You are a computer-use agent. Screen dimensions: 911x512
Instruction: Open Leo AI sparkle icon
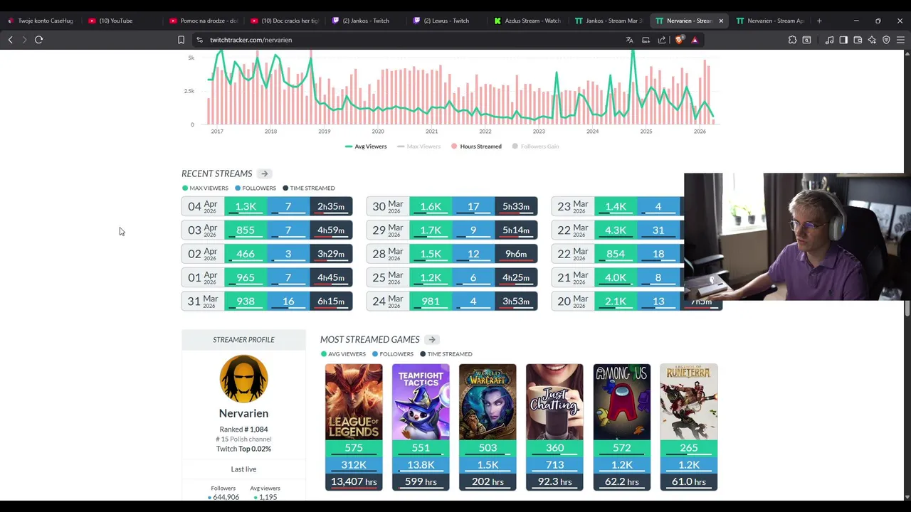[x=872, y=40]
